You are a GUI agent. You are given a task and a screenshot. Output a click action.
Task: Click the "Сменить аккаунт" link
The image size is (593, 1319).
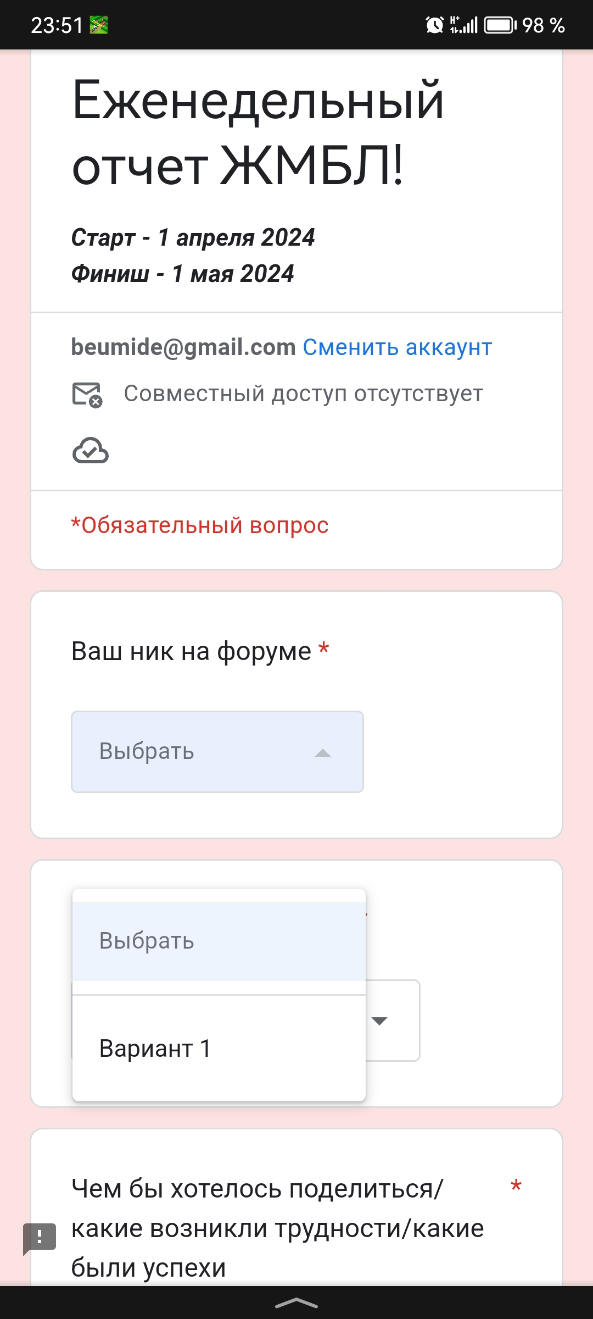[x=397, y=347]
